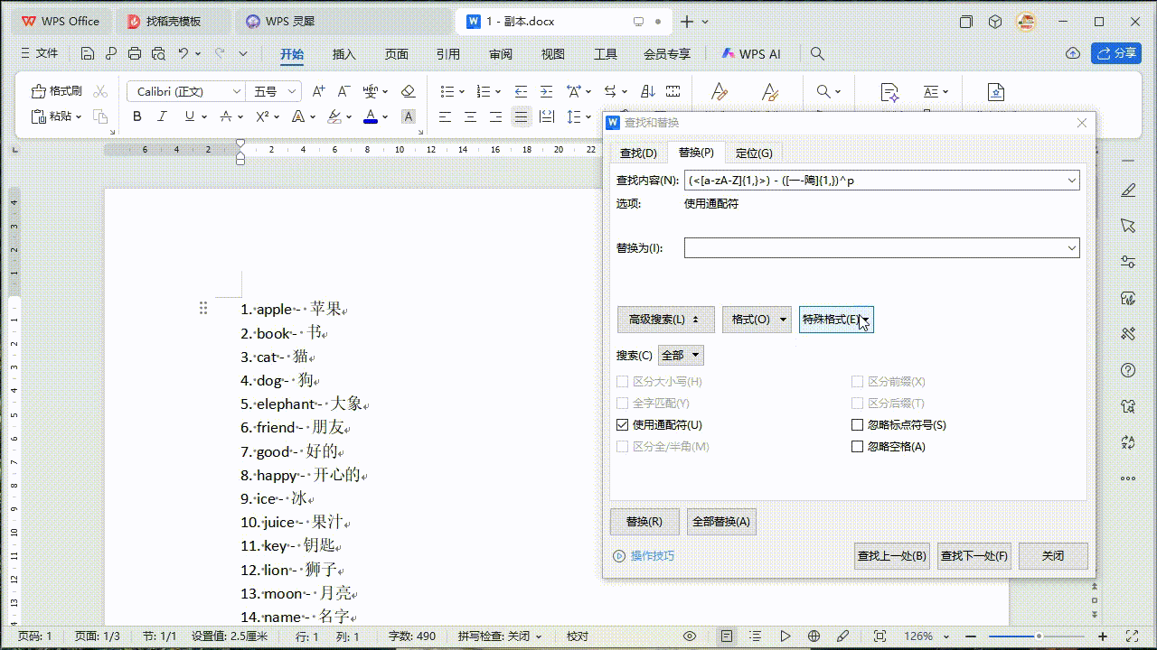Align text right
This screenshot has height=650, width=1157.
(495, 116)
